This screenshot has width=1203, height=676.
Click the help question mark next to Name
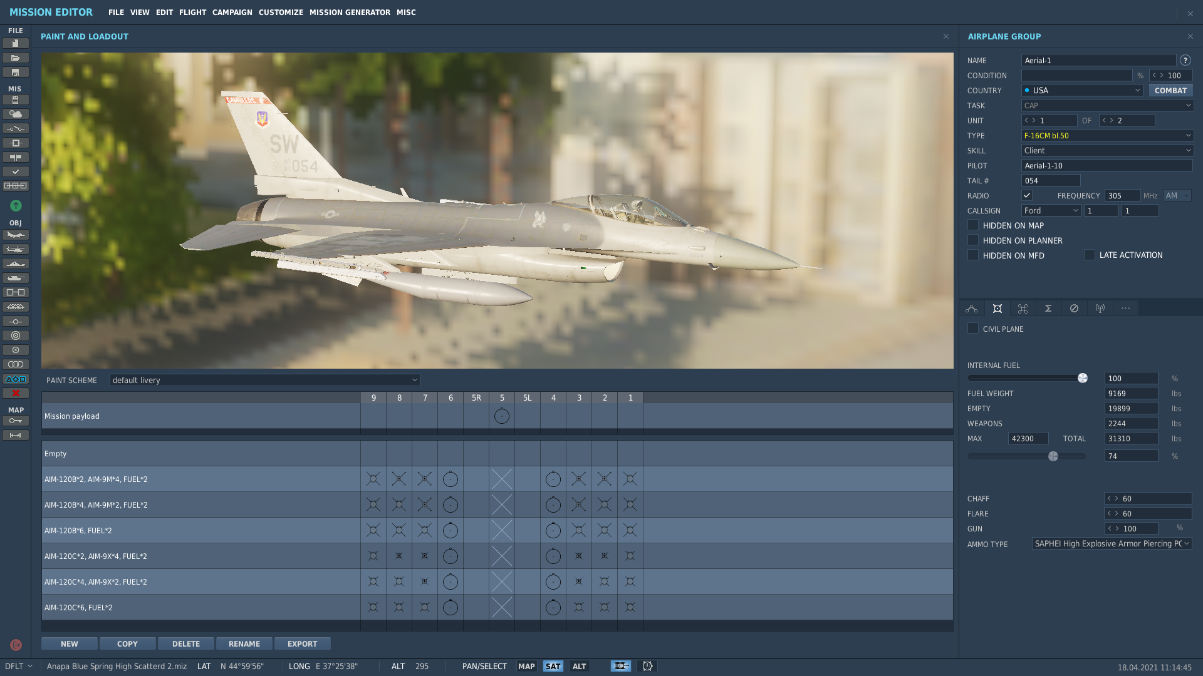click(x=1185, y=60)
